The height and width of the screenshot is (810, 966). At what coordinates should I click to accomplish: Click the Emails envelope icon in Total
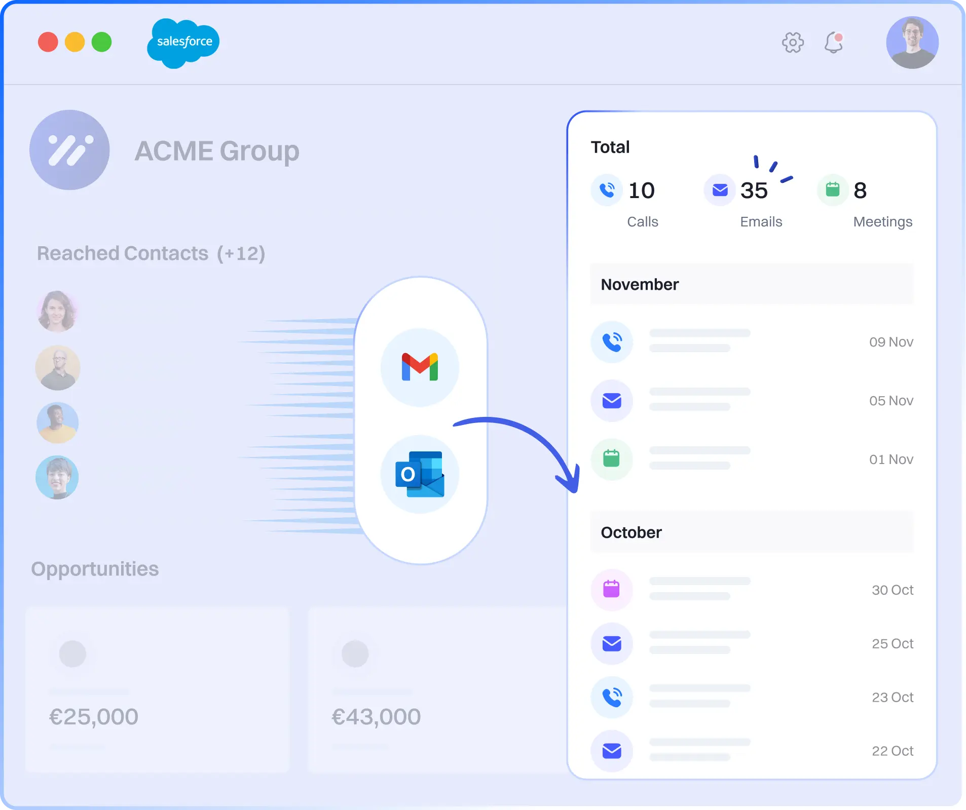tap(720, 190)
